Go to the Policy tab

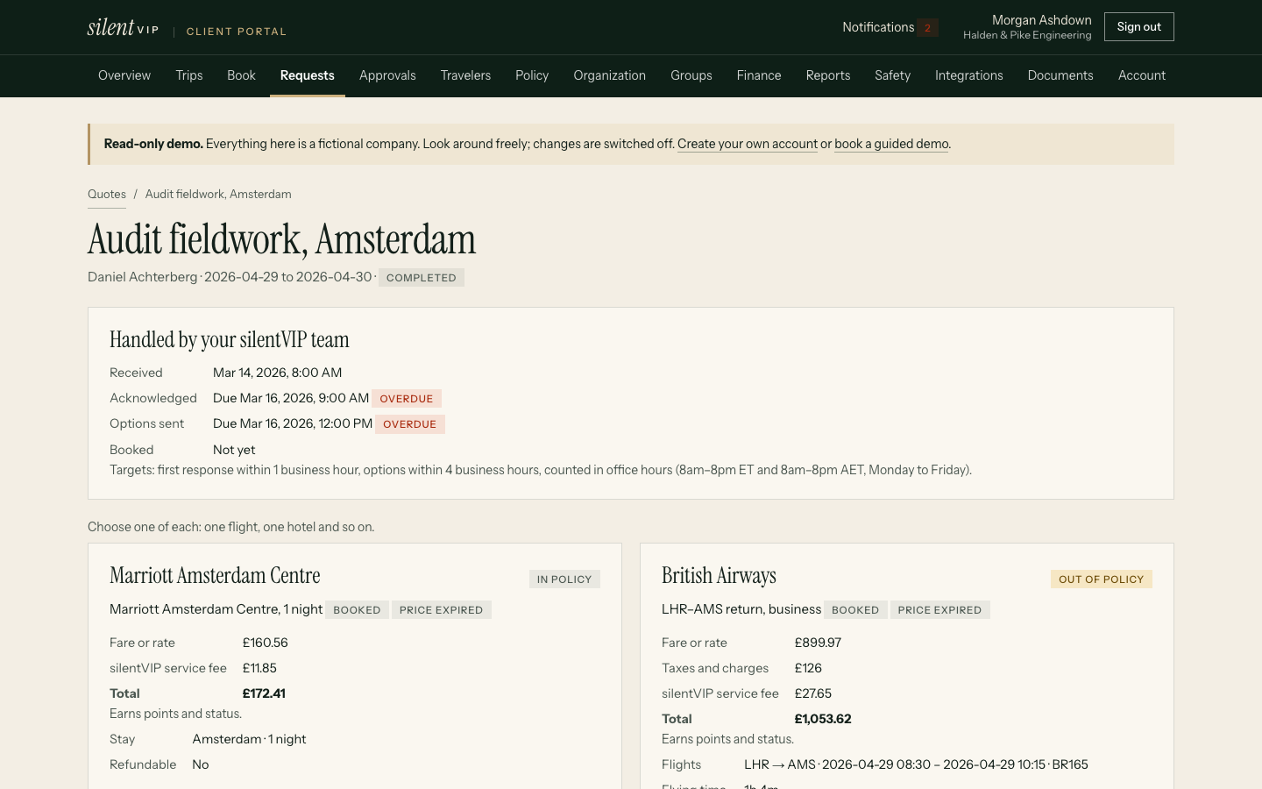[x=532, y=75]
